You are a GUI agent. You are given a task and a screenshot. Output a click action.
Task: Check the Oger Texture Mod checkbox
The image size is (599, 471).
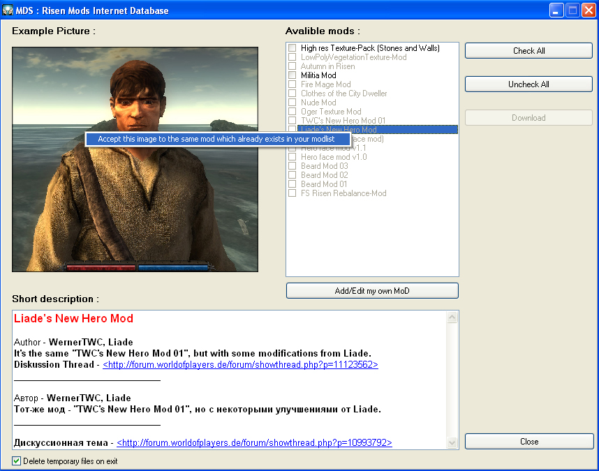pyautogui.click(x=293, y=112)
